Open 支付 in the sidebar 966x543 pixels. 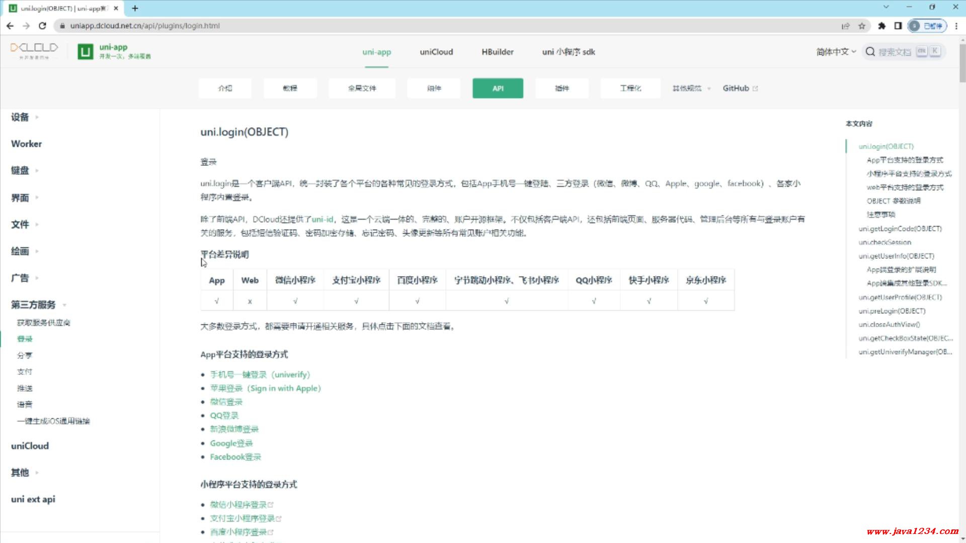coord(25,372)
